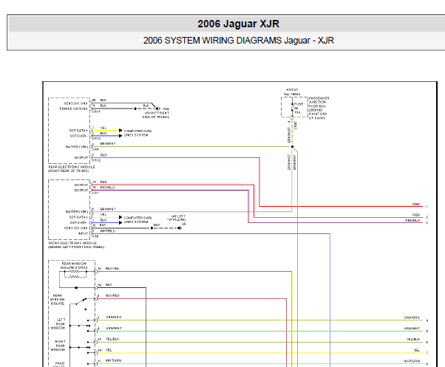
Task: Click the "(AT LEFT 'A' PILLAR)" ground note
Action: click(x=176, y=218)
